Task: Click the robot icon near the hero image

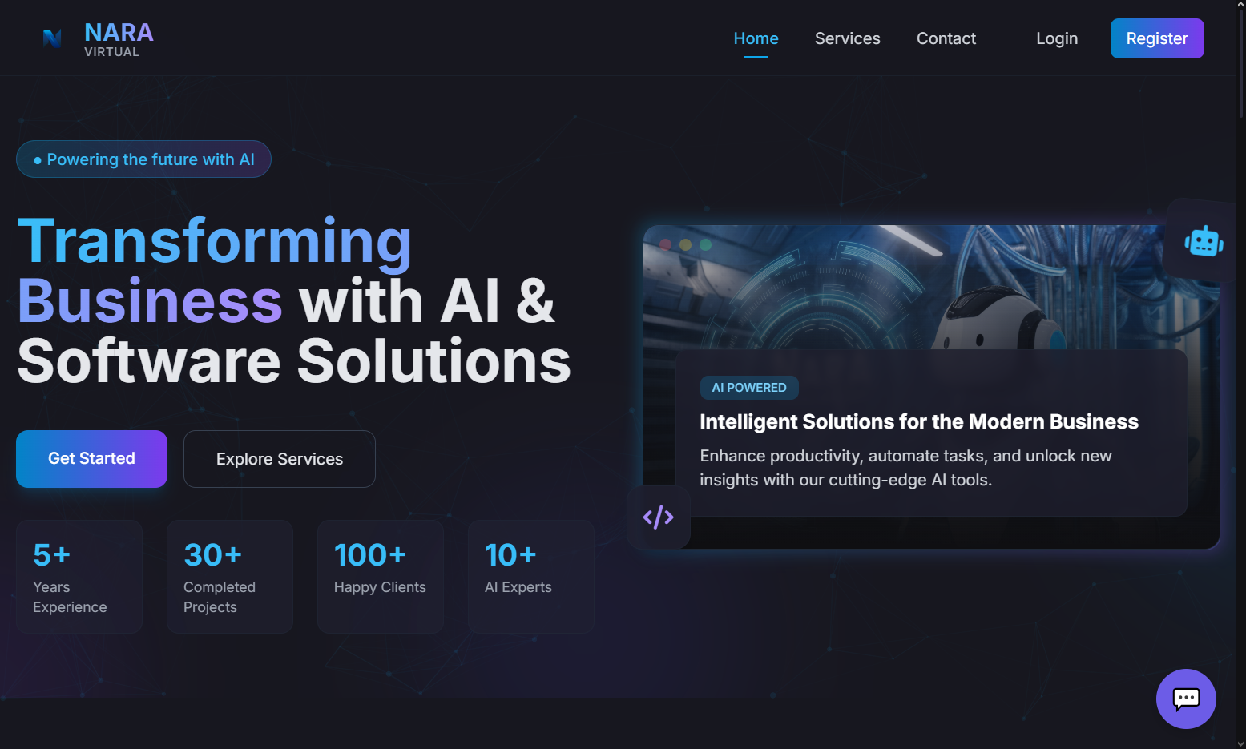Action: (1204, 240)
